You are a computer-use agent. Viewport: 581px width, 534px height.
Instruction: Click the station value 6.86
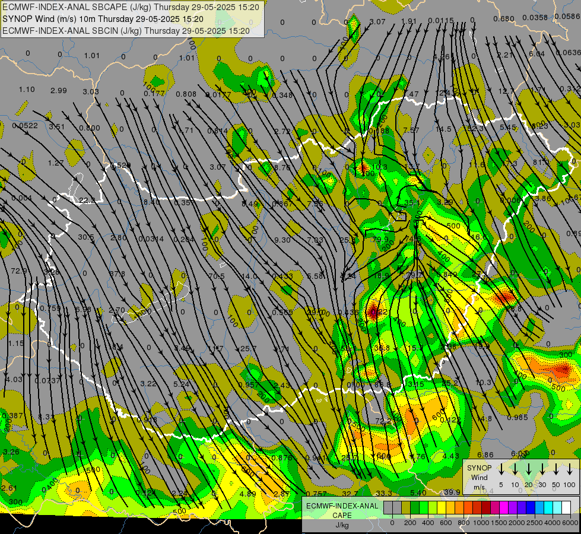coord(485,454)
